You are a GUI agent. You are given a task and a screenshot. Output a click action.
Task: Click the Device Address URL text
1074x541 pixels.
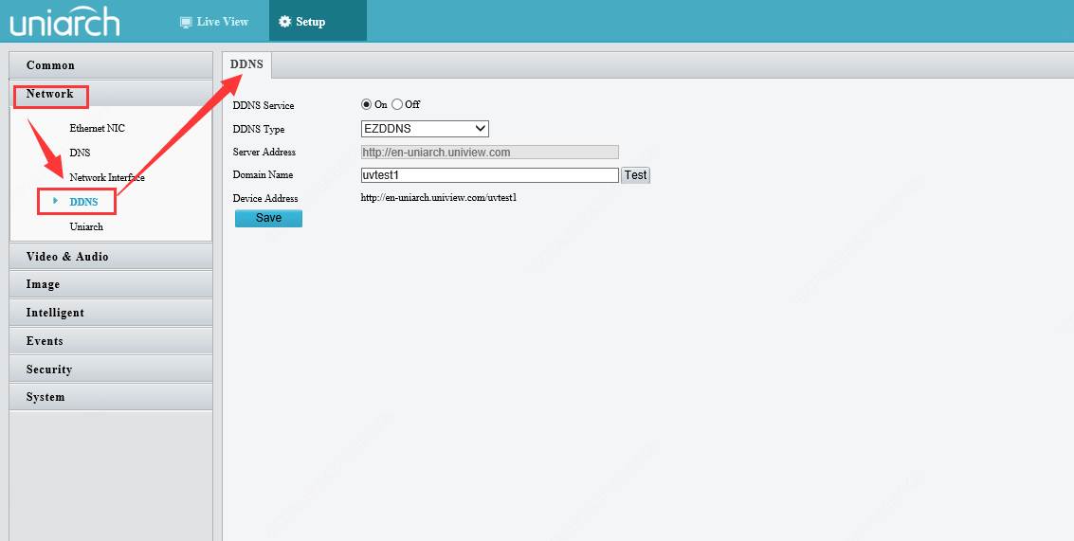point(438,198)
